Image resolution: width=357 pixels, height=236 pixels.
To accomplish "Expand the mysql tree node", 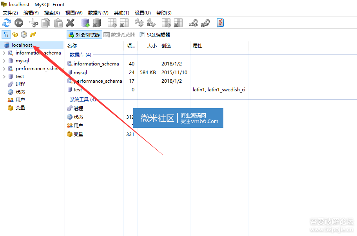I will pyautogui.click(x=4, y=61).
